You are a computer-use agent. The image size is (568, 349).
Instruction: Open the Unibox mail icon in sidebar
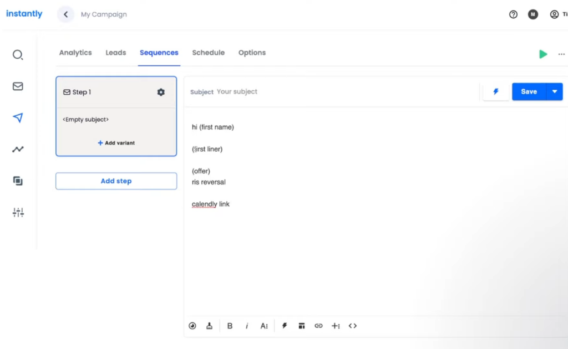[18, 86]
